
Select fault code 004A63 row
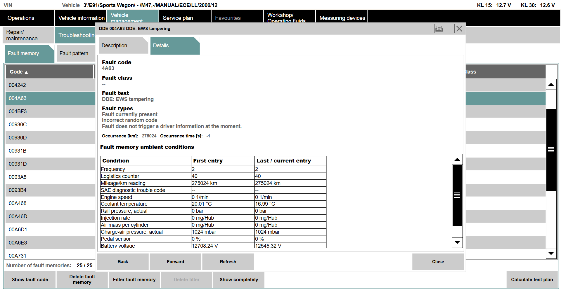click(50, 98)
